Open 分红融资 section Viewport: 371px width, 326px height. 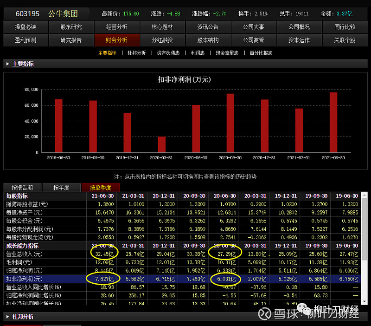(163, 40)
